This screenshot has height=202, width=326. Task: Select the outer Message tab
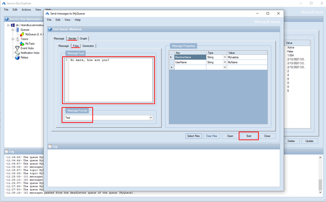59,39
